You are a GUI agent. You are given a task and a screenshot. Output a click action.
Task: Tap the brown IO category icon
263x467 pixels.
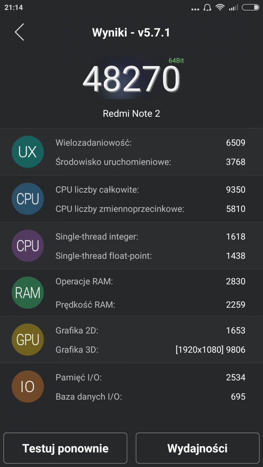click(28, 387)
